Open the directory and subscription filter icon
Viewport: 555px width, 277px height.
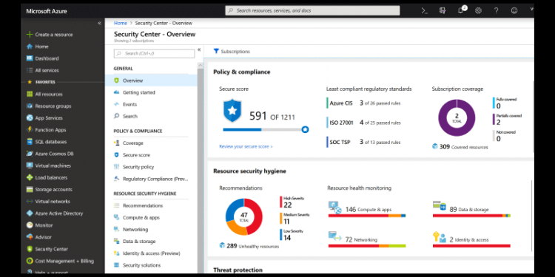tap(443, 10)
